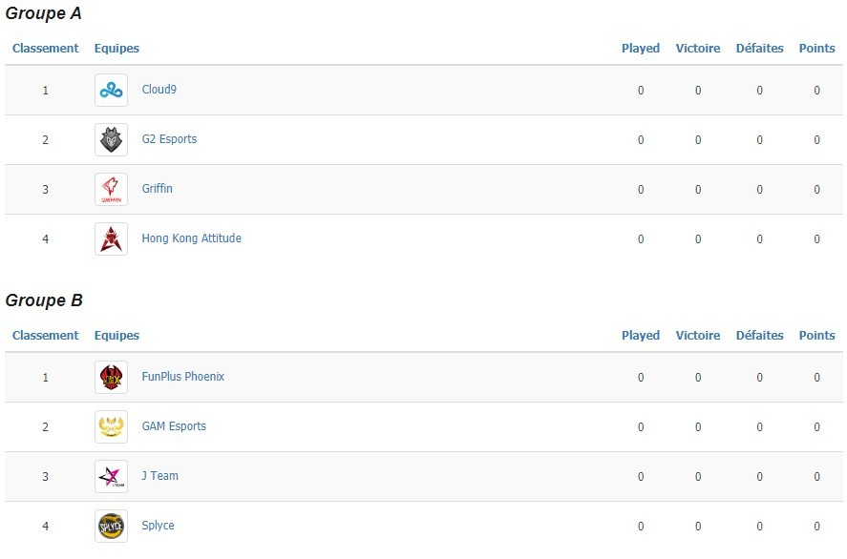The width and height of the screenshot is (847, 559).
Task: Sort Groupe A by Points column
Action: click(816, 48)
